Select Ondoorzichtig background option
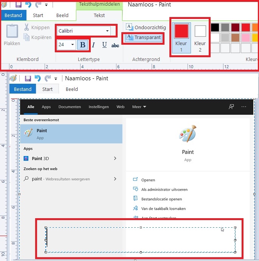The image size is (259, 261). click(x=146, y=27)
